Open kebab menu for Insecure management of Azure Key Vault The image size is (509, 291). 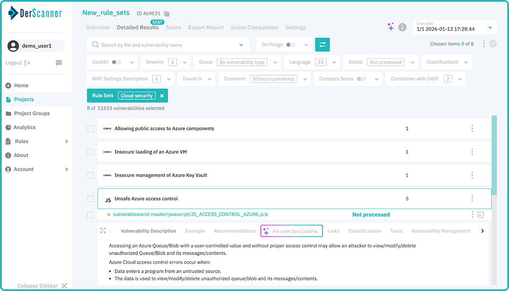coord(472,175)
